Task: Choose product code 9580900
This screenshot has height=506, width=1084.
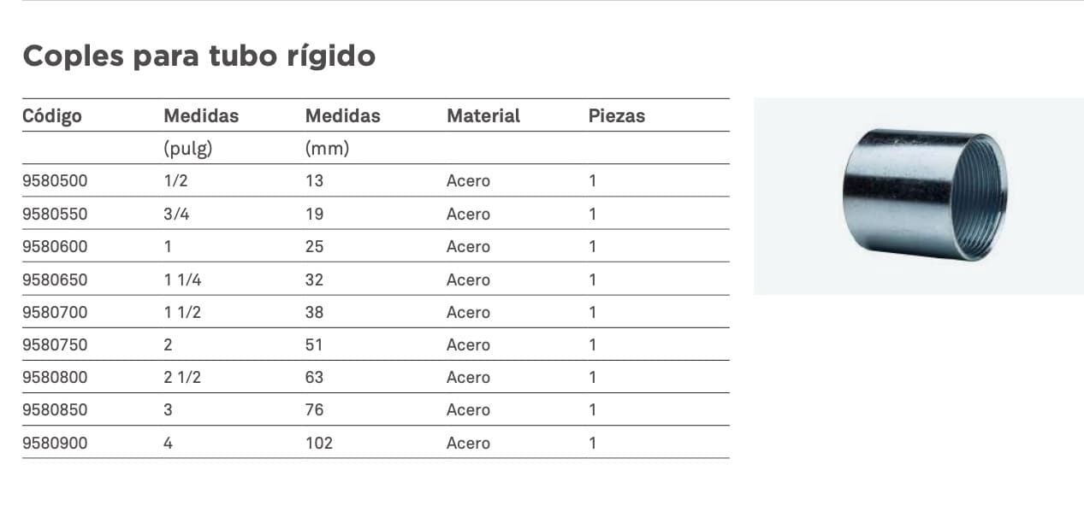Action: 55,443
